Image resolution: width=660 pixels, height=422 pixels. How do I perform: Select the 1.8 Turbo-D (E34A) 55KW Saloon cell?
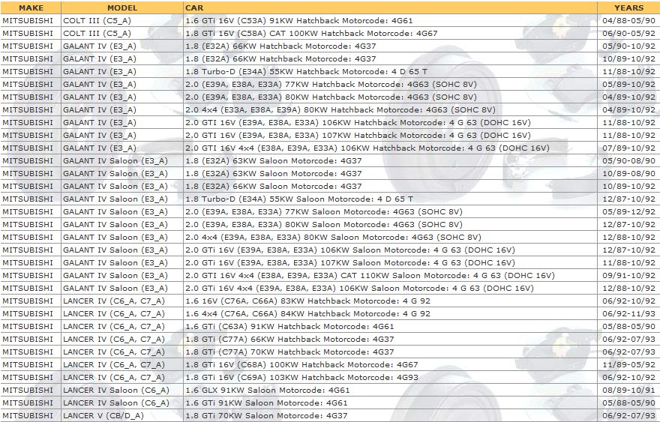click(x=390, y=199)
